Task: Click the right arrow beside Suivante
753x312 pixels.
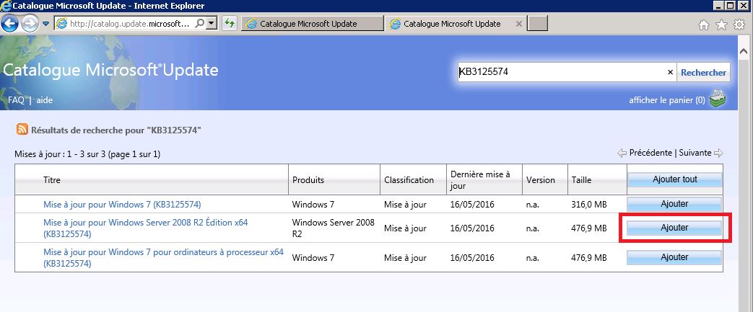Action: tap(718, 153)
